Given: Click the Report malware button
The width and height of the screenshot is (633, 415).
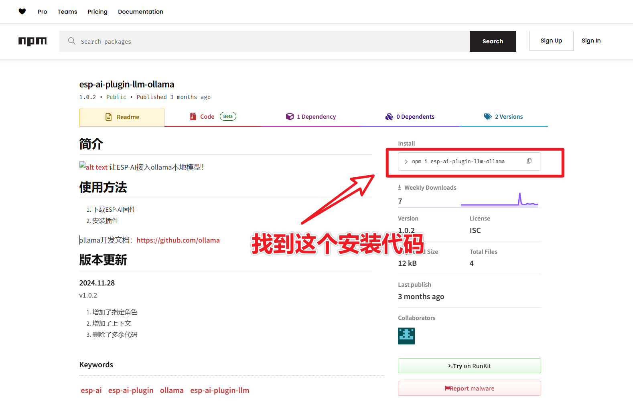Looking at the screenshot, I should tap(469, 389).
